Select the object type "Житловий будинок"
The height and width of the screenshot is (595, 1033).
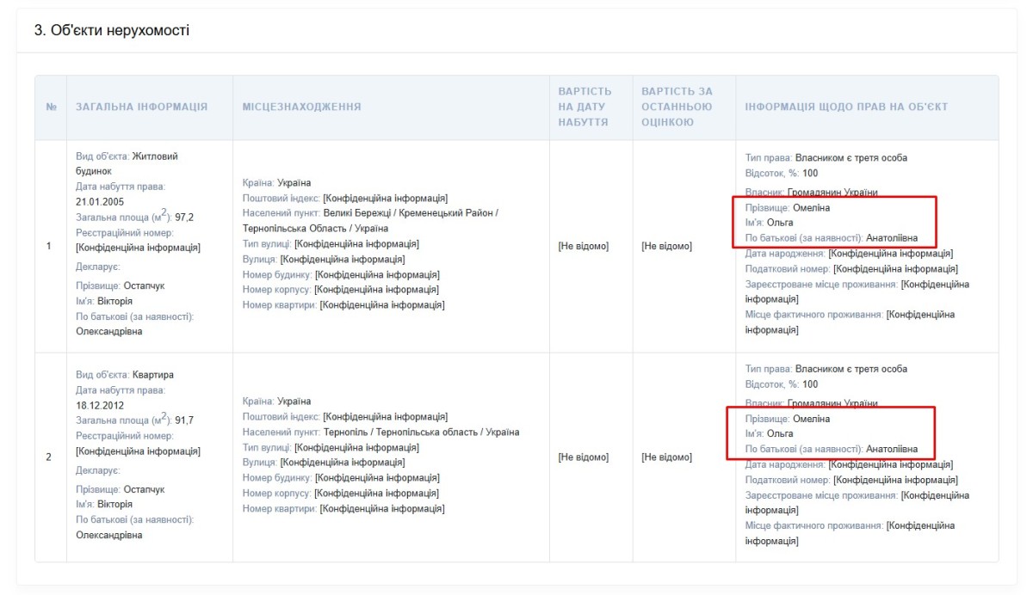(x=127, y=164)
